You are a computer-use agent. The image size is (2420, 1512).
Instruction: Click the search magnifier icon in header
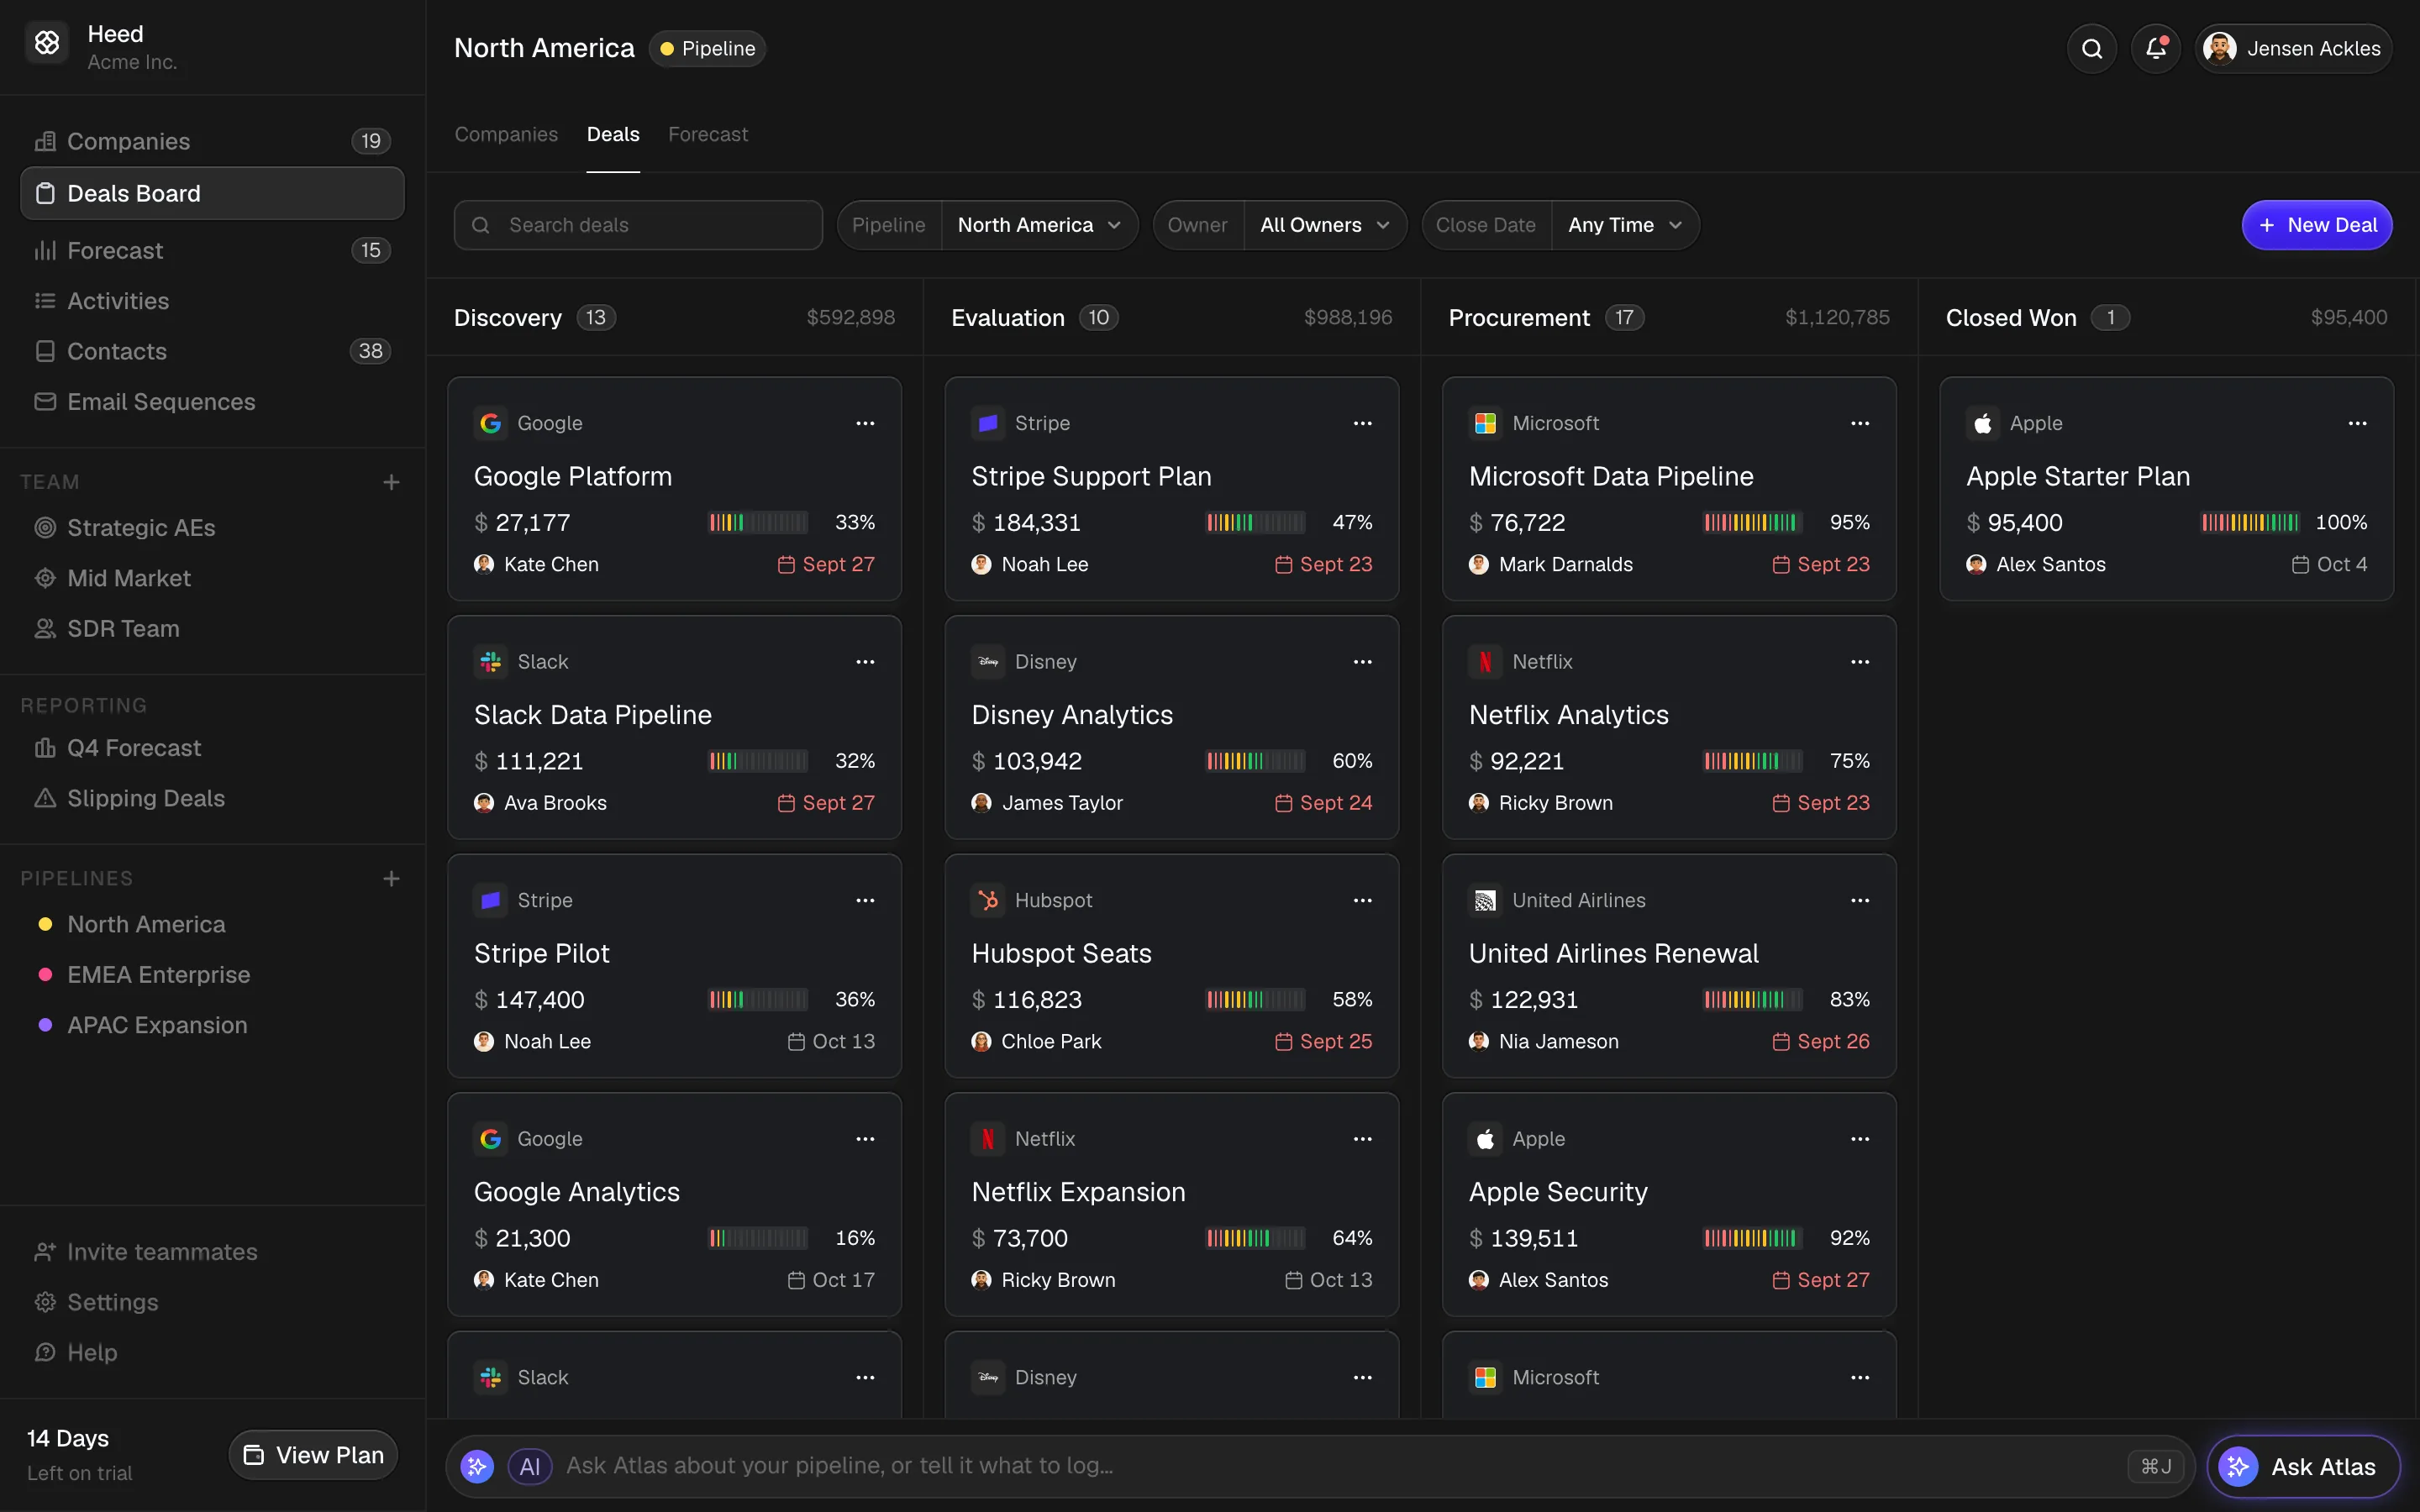point(2091,48)
